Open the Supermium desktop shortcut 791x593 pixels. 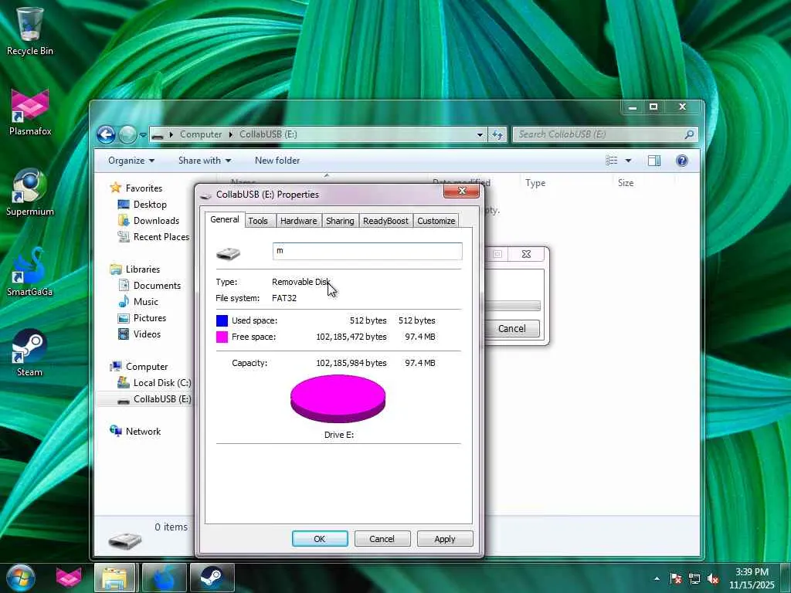(30, 192)
